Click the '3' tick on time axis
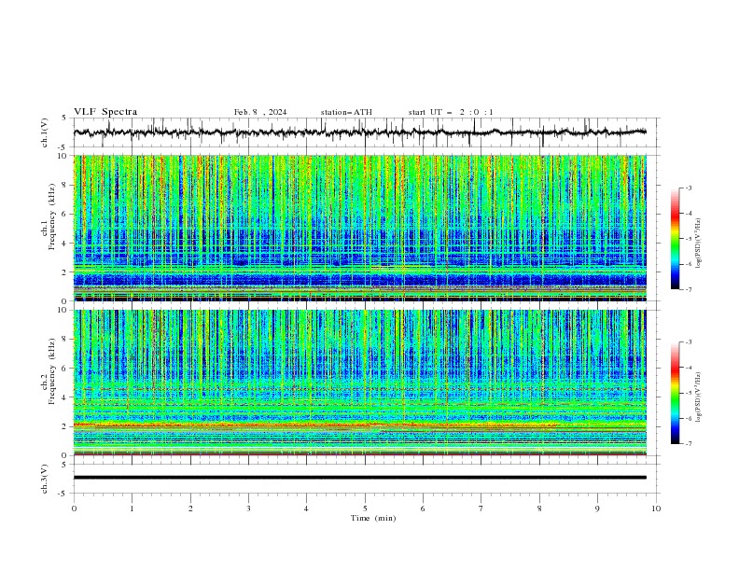739x571 pixels. coord(248,508)
